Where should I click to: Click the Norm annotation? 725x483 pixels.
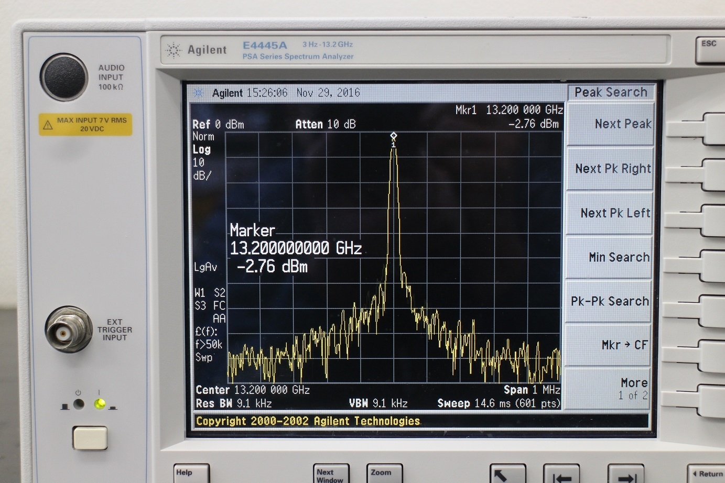click(x=203, y=137)
